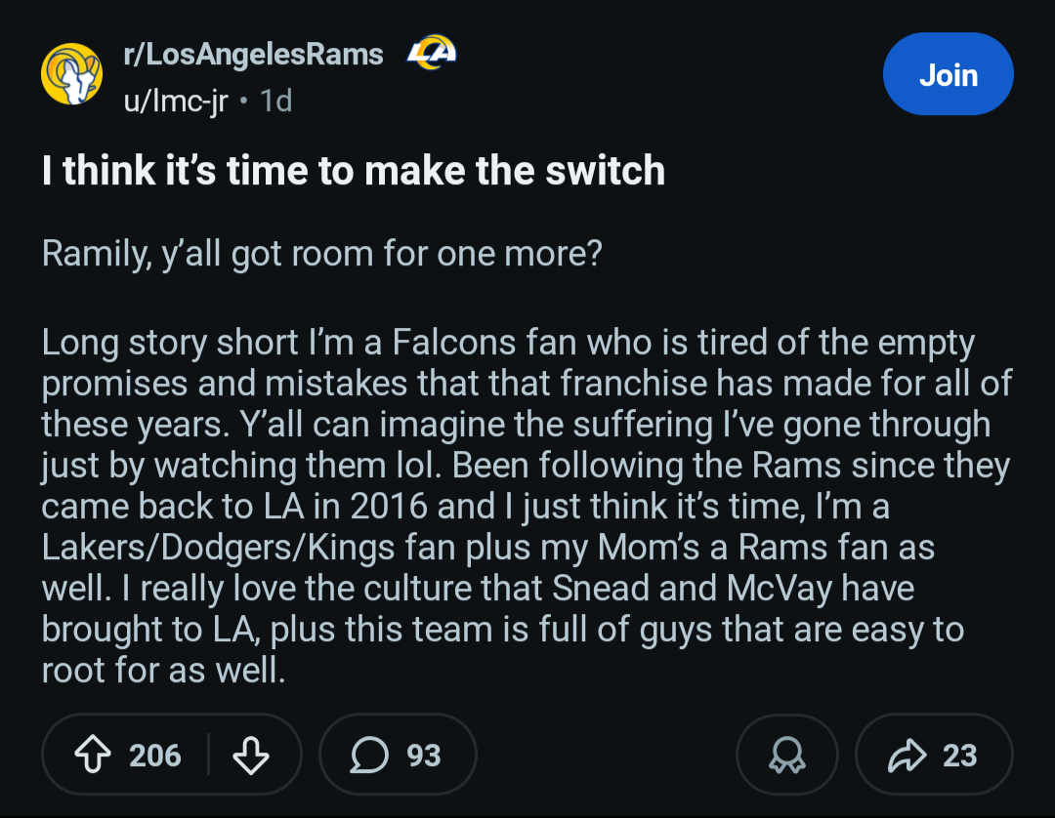The width and height of the screenshot is (1055, 818).
Task: Click the 93 comments count
Action: coord(424,755)
